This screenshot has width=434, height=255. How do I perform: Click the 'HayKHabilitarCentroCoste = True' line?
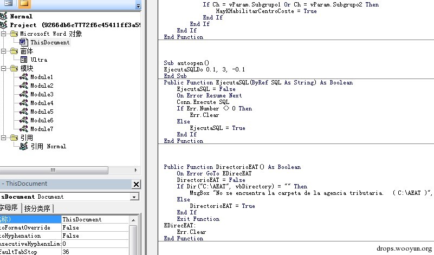point(266,11)
